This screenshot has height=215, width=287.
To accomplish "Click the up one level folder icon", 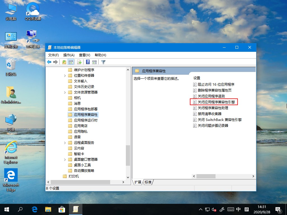I will (64, 62).
